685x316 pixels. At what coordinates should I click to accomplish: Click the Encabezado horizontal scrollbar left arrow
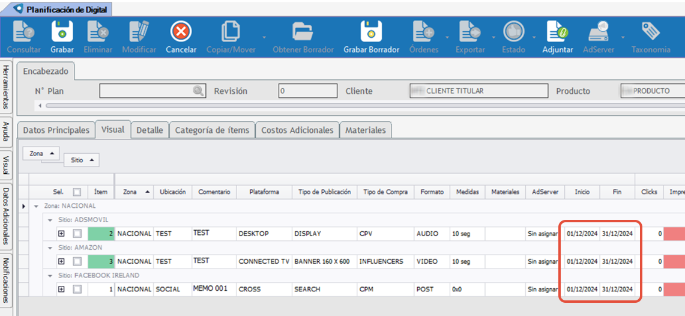[x=40, y=106]
